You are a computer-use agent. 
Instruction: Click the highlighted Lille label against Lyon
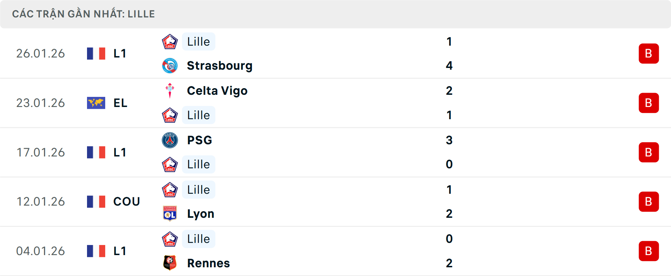pos(199,190)
